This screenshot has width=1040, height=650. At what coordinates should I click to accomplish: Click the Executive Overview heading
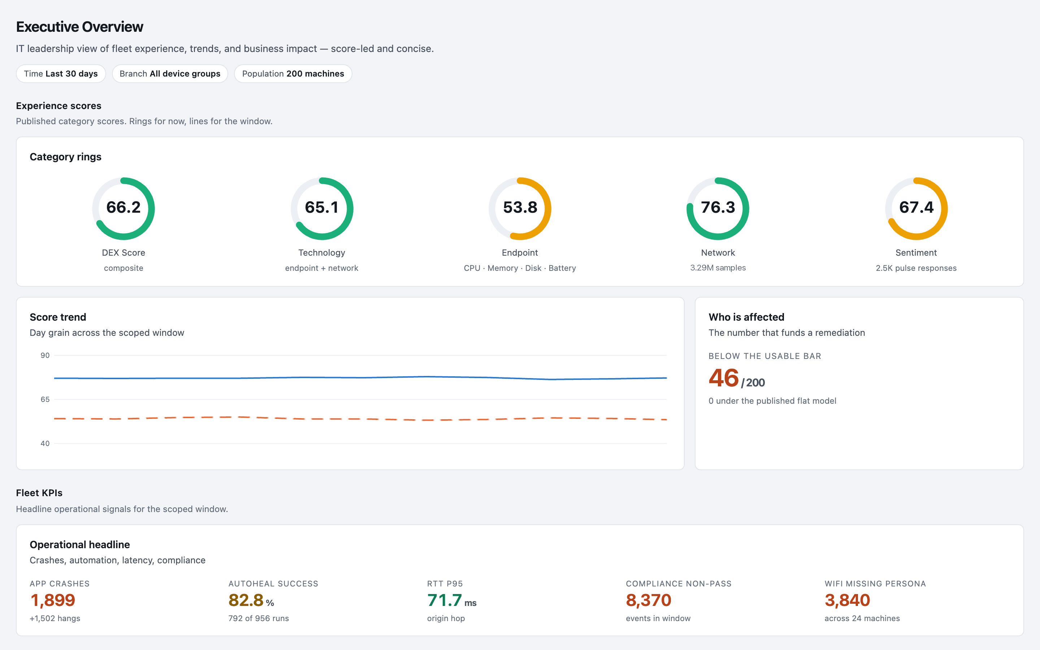pos(79,27)
